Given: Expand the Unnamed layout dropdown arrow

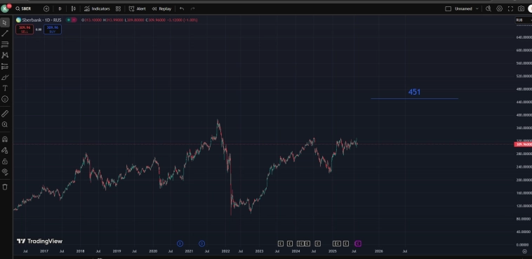Looking at the screenshot, I should tap(477, 9).
